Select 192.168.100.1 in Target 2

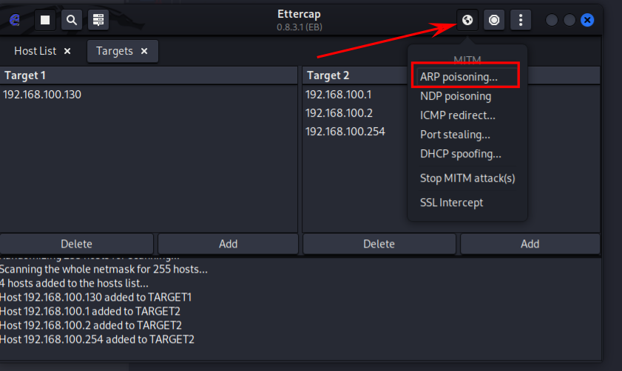click(x=339, y=95)
